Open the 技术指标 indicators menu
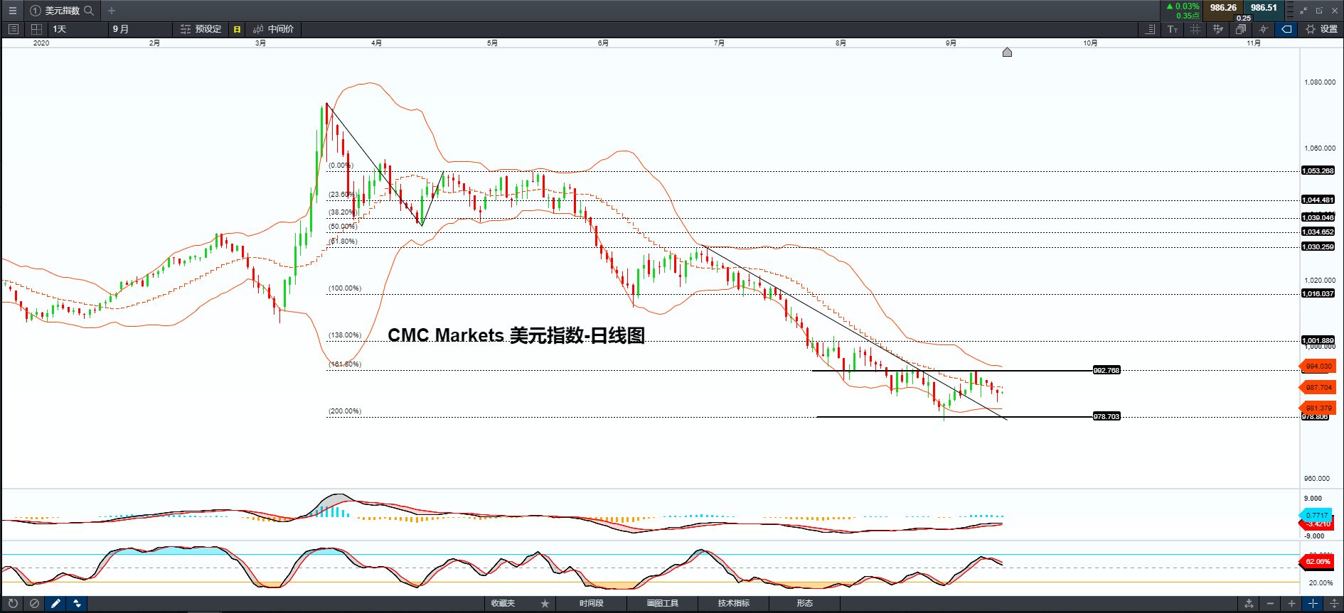 click(x=733, y=604)
